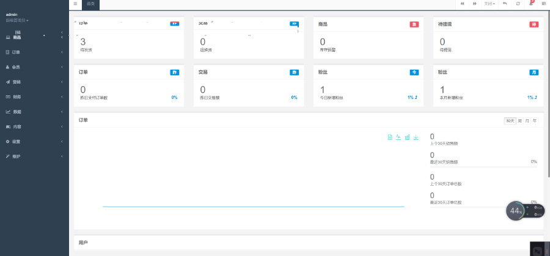Screen dimensions: 550x256
Task: Click the back arrow icon in top bar
Action: coord(505,4)
